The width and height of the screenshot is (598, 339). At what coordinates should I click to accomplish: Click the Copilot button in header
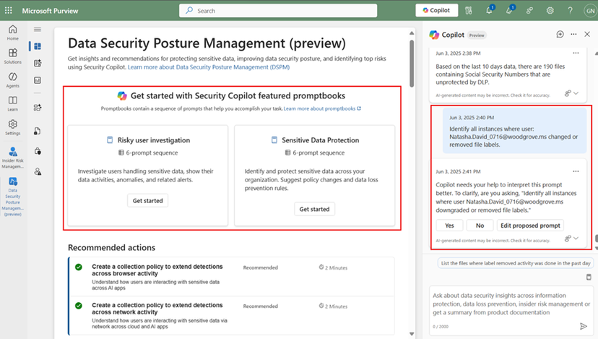pos(436,10)
